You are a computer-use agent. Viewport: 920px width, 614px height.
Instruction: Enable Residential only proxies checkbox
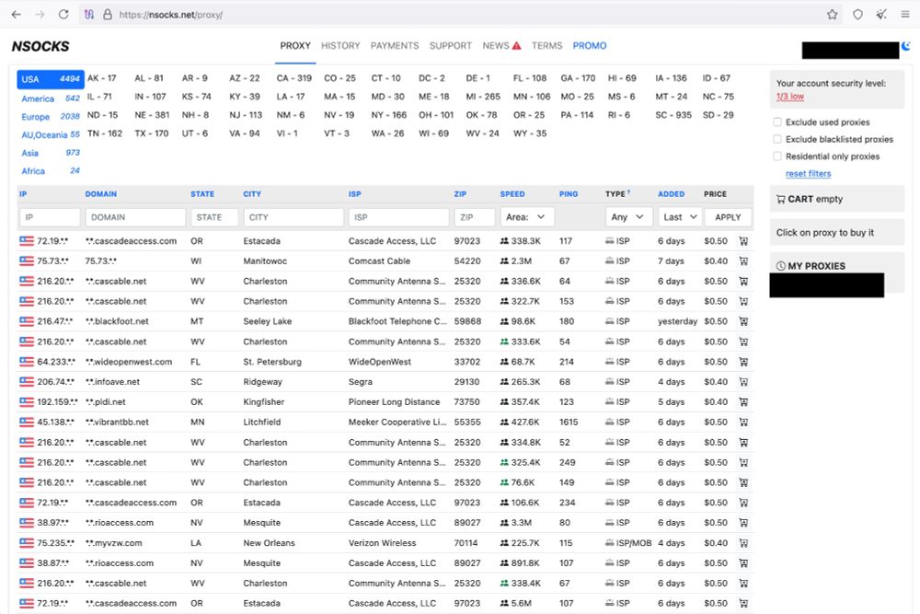777,156
